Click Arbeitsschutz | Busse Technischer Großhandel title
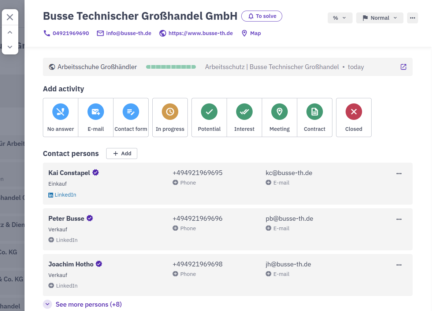Image resolution: width=432 pixels, height=311 pixels. [272, 67]
